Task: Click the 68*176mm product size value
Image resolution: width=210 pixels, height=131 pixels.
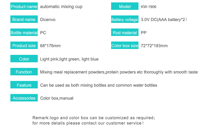Action: pyautogui.click(x=50, y=46)
